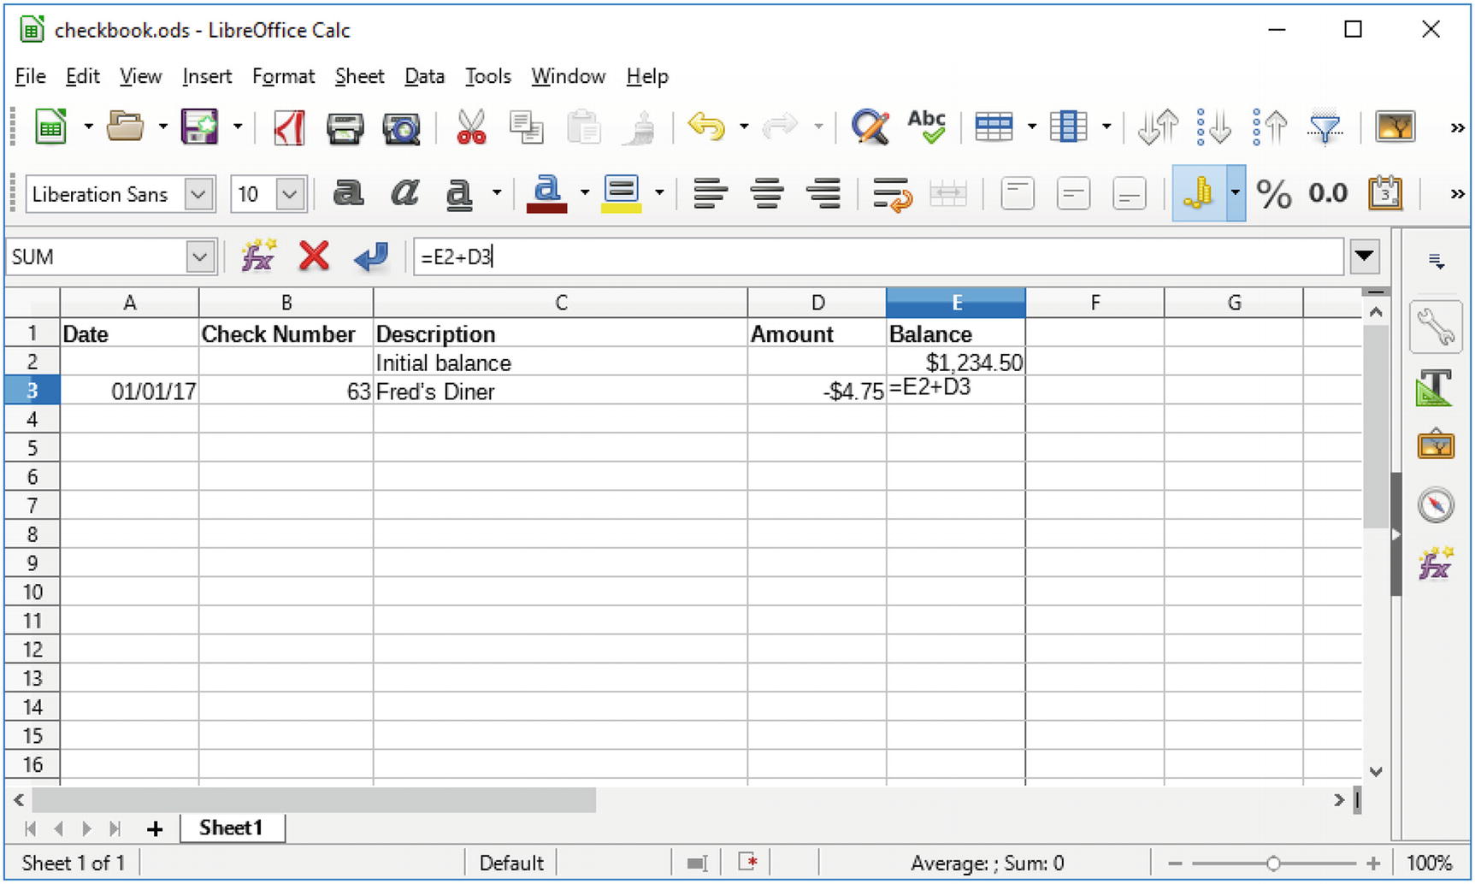Format as date
The height and width of the screenshot is (884, 1475).
click(x=1385, y=194)
